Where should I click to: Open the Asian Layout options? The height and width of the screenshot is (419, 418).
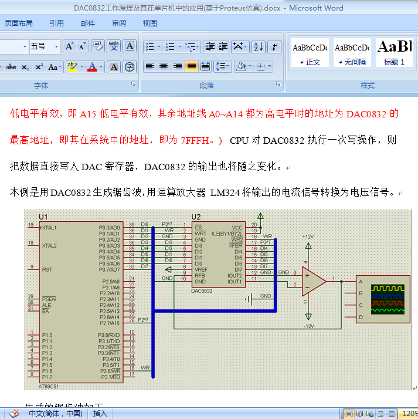pos(240,47)
